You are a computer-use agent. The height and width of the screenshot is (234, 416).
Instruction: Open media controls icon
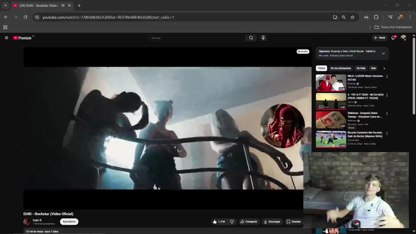pos(391,17)
